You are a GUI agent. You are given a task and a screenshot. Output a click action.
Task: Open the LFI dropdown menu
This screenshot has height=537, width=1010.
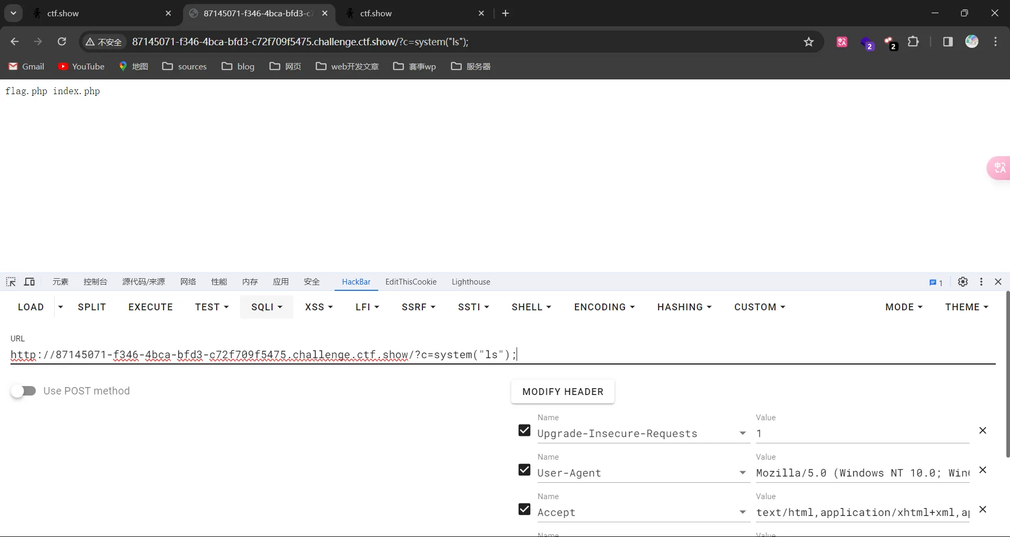coord(367,307)
